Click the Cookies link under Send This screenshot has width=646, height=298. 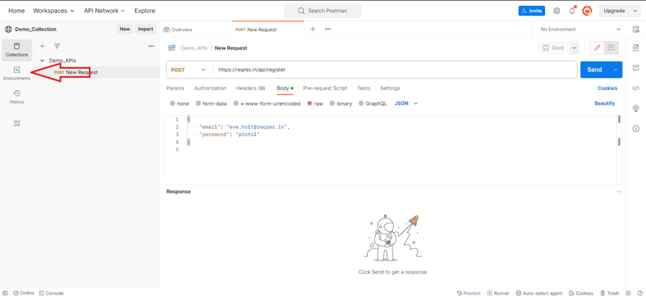608,88
